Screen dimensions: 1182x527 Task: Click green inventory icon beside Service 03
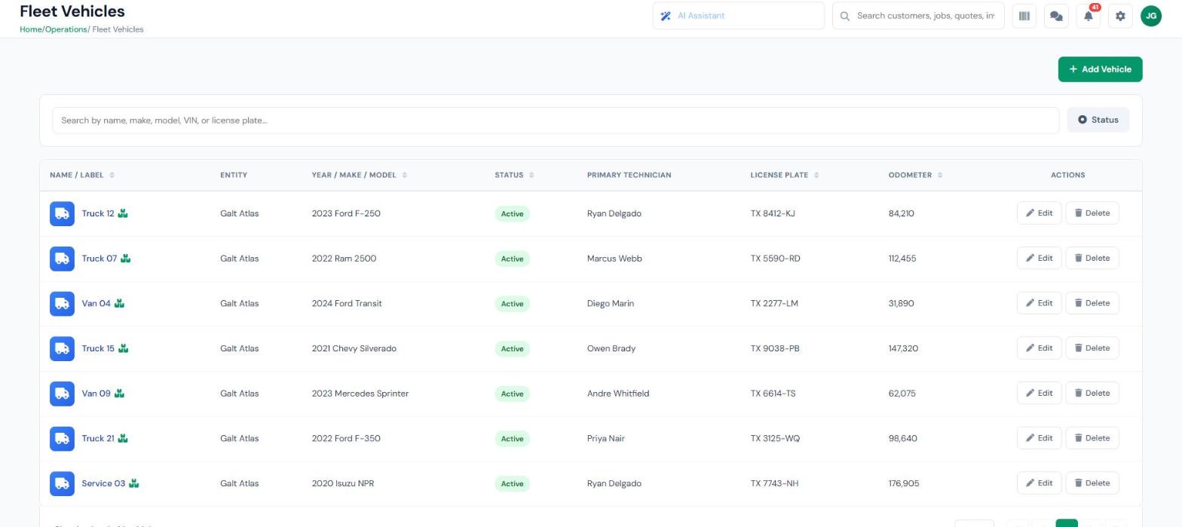[x=133, y=483]
